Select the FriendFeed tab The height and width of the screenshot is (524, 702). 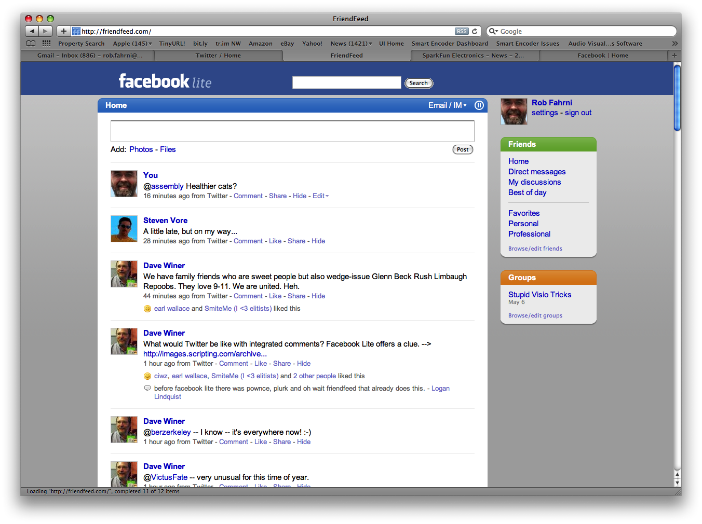(347, 56)
